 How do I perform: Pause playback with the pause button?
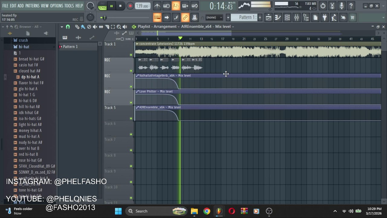pos(111,6)
